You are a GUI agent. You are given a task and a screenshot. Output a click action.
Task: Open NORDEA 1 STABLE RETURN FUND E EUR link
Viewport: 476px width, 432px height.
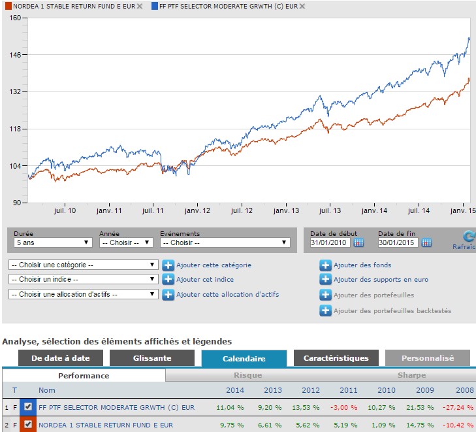106,425
